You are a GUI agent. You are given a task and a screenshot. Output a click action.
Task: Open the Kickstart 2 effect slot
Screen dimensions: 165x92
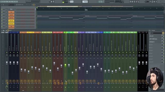tap(152, 42)
